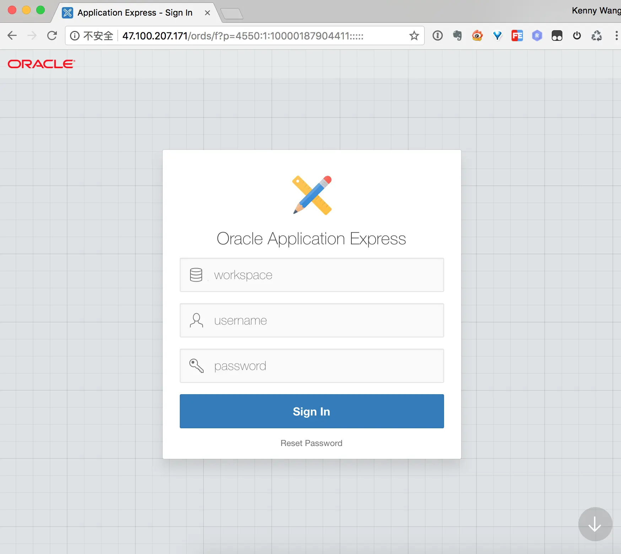621x554 pixels.
Task: Open the black Tampermonkey extension icon
Action: pyautogui.click(x=557, y=36)
